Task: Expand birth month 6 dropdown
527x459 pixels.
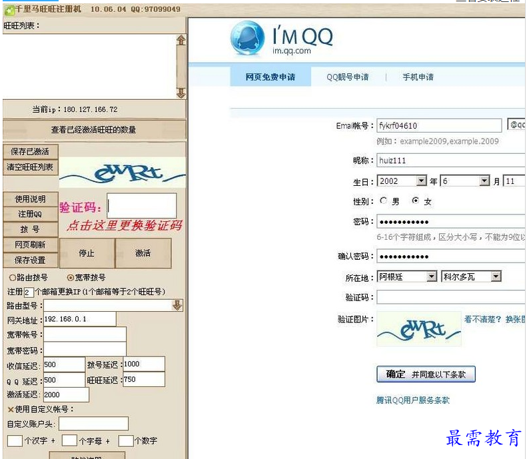Action: pyautogui.click(x=484, y=181)
